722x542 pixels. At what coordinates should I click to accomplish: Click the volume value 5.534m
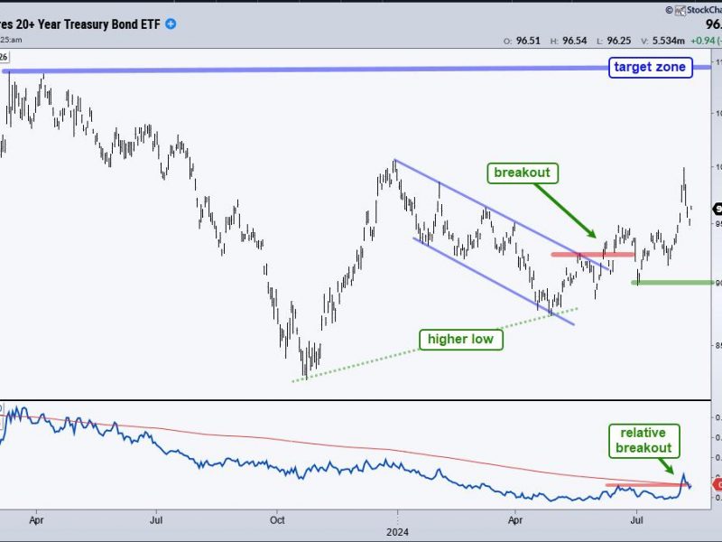click(668, 41)
